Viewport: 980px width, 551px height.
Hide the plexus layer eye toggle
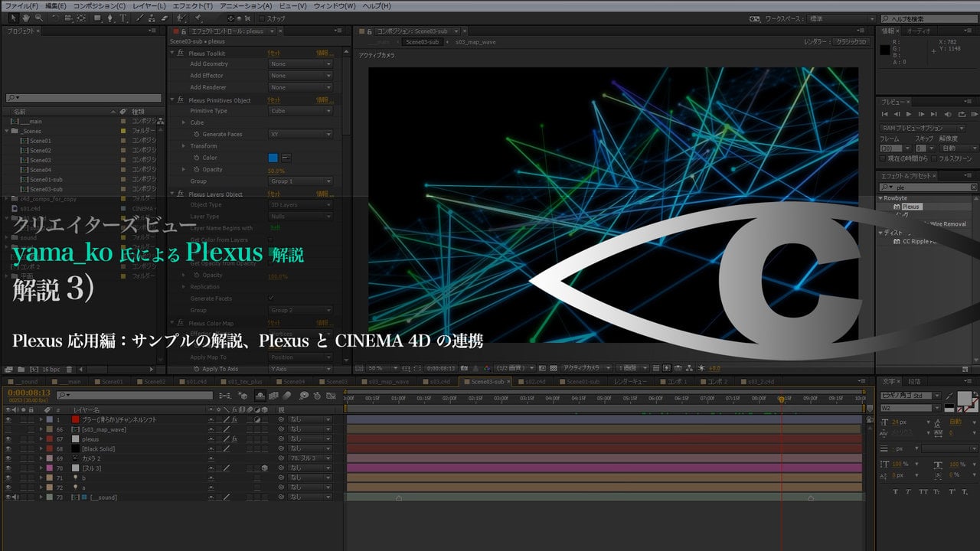click(x=8, y=439)
